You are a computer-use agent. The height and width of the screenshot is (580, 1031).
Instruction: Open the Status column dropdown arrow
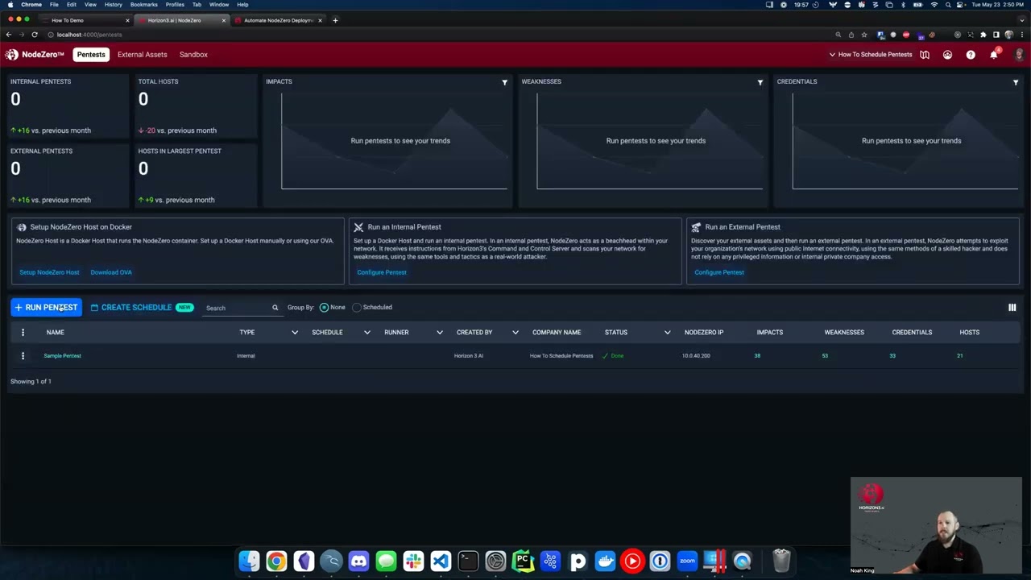point(668,332)
